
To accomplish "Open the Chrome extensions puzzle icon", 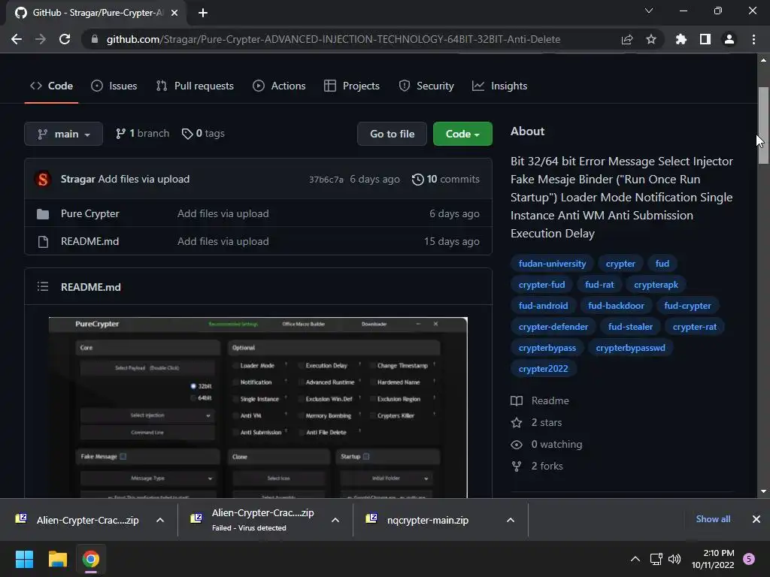I will [681, 39].
